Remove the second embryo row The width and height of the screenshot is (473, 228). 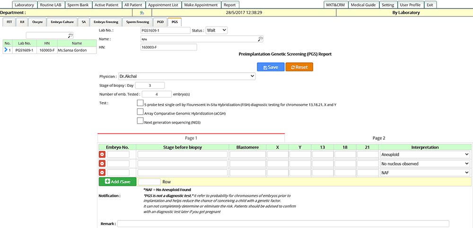pos(102,164)
